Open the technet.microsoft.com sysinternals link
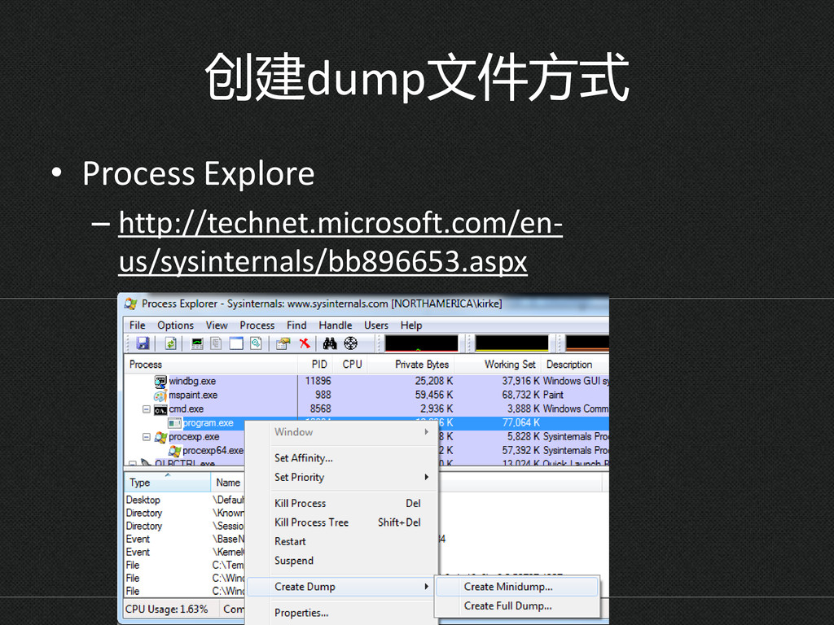 tap(340, 243)
